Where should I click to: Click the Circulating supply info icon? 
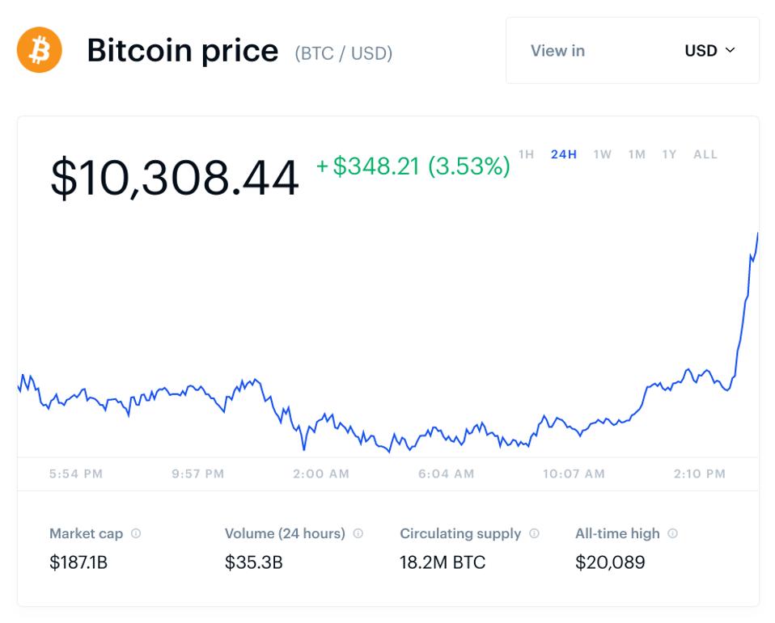coord(534,533)
